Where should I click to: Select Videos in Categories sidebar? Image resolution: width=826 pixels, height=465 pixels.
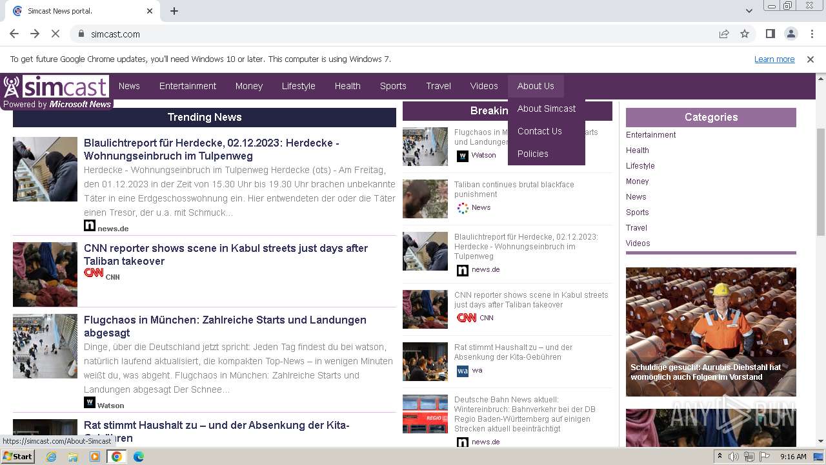(x=638, y=243)
